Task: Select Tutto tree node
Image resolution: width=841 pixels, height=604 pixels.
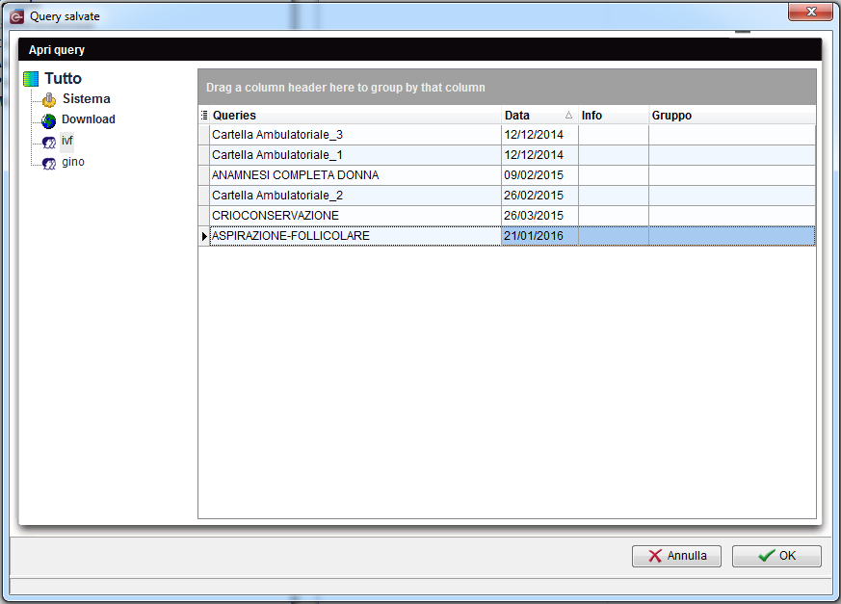Action: point(63,78)
